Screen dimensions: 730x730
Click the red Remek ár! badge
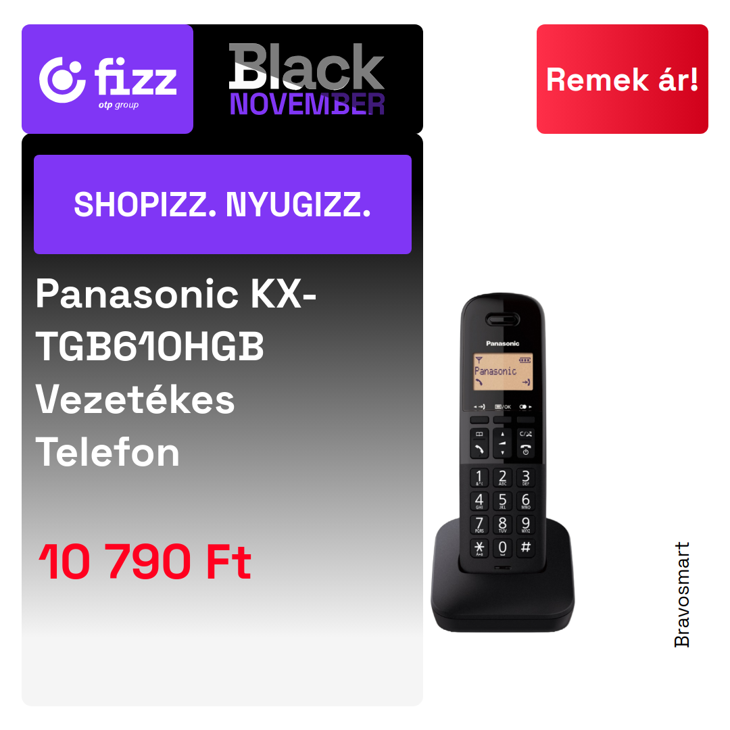coord(622,79)
